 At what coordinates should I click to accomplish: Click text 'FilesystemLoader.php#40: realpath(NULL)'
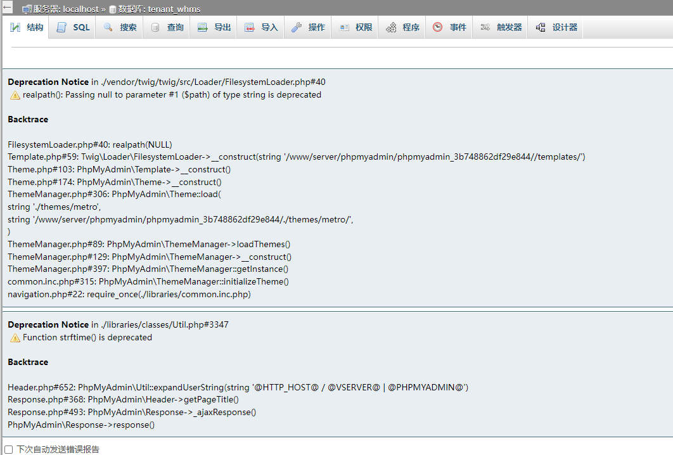click(x=90, y=144)
